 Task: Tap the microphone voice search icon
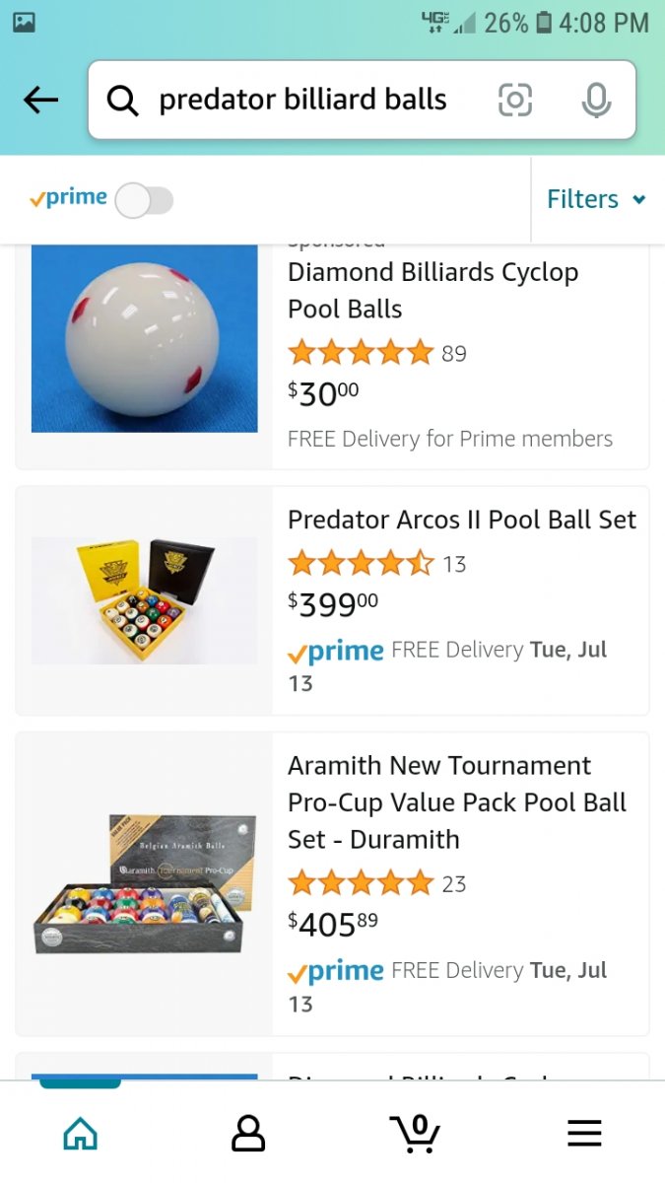[595, 100]
